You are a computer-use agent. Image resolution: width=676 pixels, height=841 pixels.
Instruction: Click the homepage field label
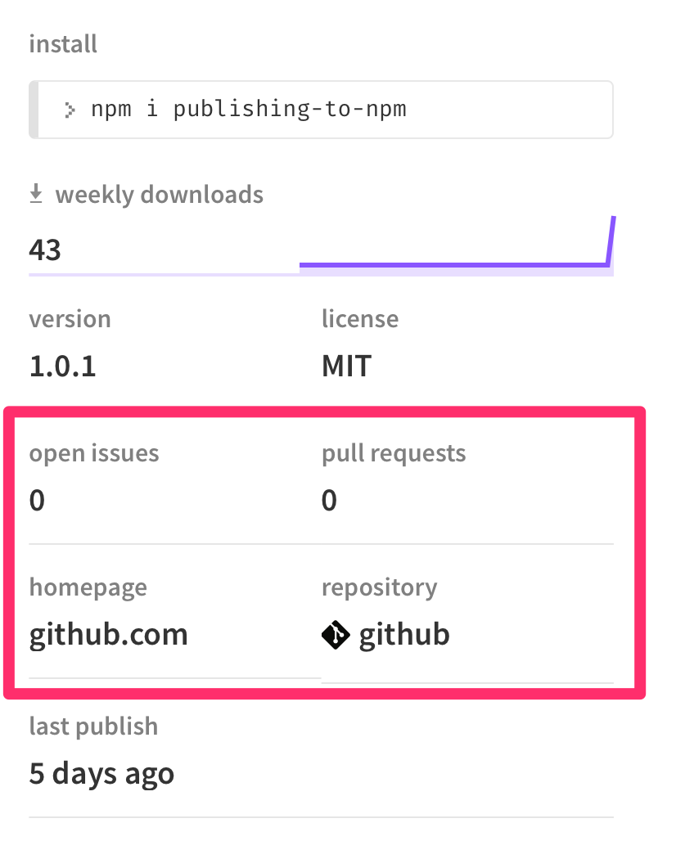tap(88, 587)
